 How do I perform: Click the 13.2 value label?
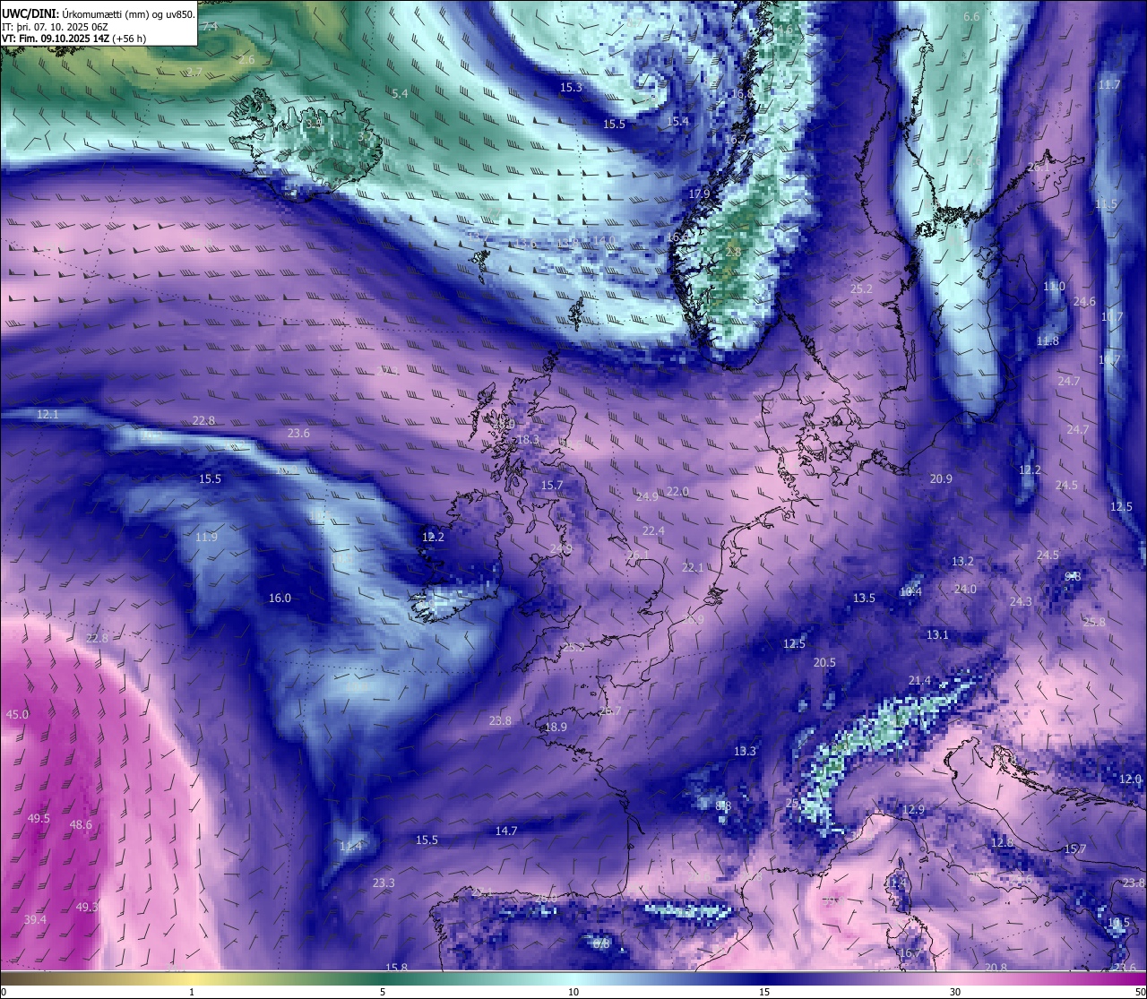(x=962, y=561)
